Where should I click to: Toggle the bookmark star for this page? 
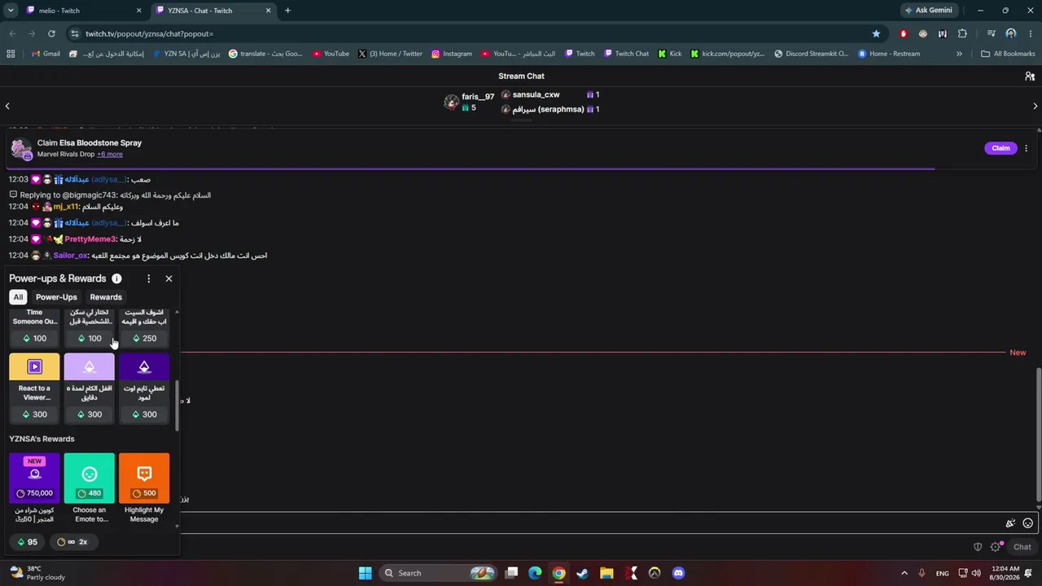point(876,33)
